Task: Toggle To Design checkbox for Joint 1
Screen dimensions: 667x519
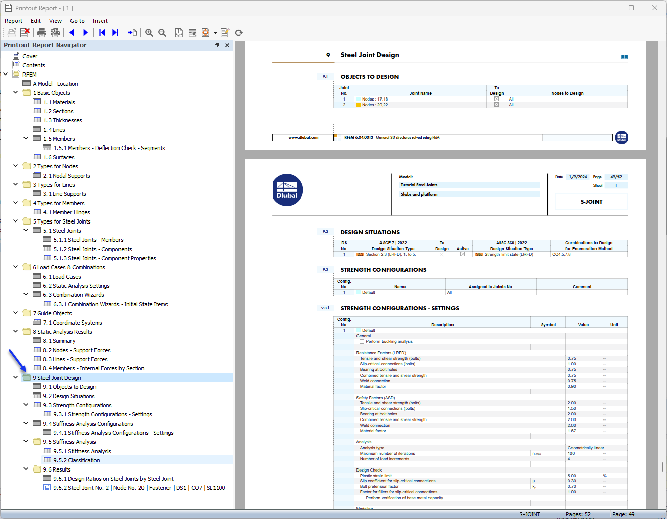Action: [x=496, y=99]
